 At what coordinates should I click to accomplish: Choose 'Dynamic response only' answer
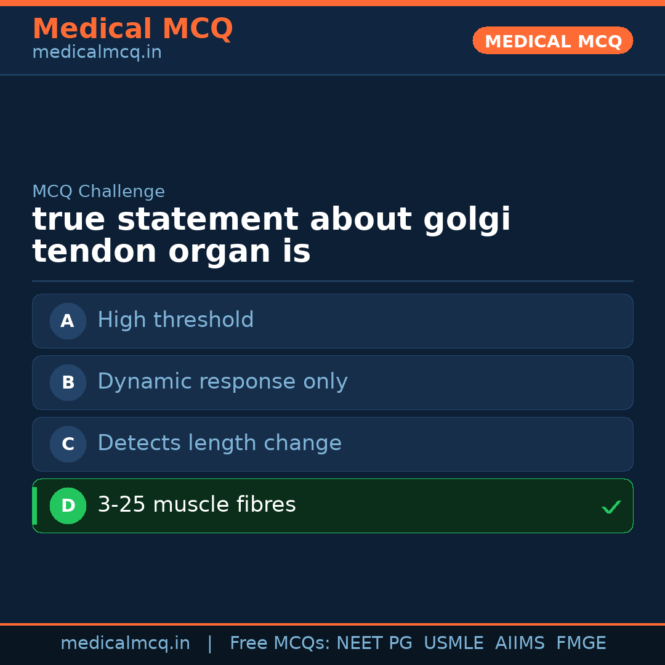click(x=222, y=382)
